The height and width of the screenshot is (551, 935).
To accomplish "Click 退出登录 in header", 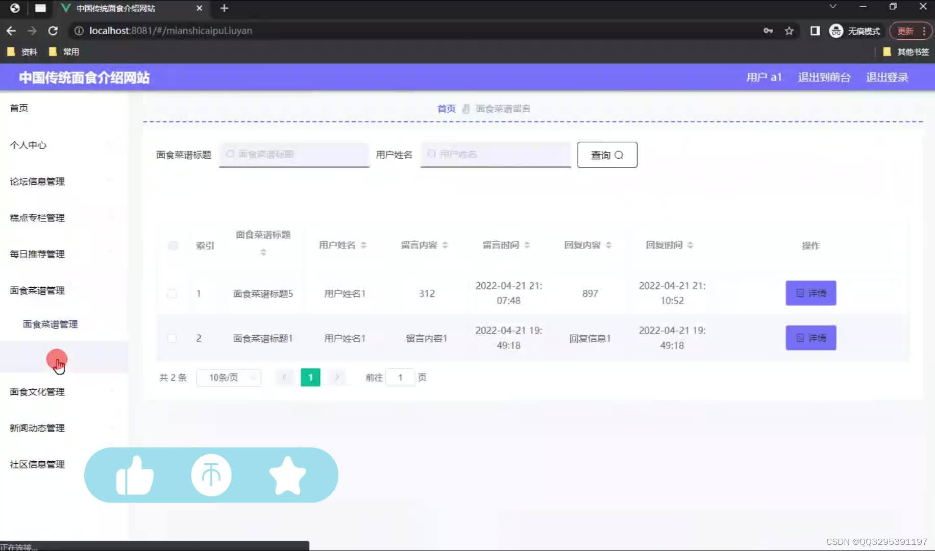I will (x=887, y=78).
